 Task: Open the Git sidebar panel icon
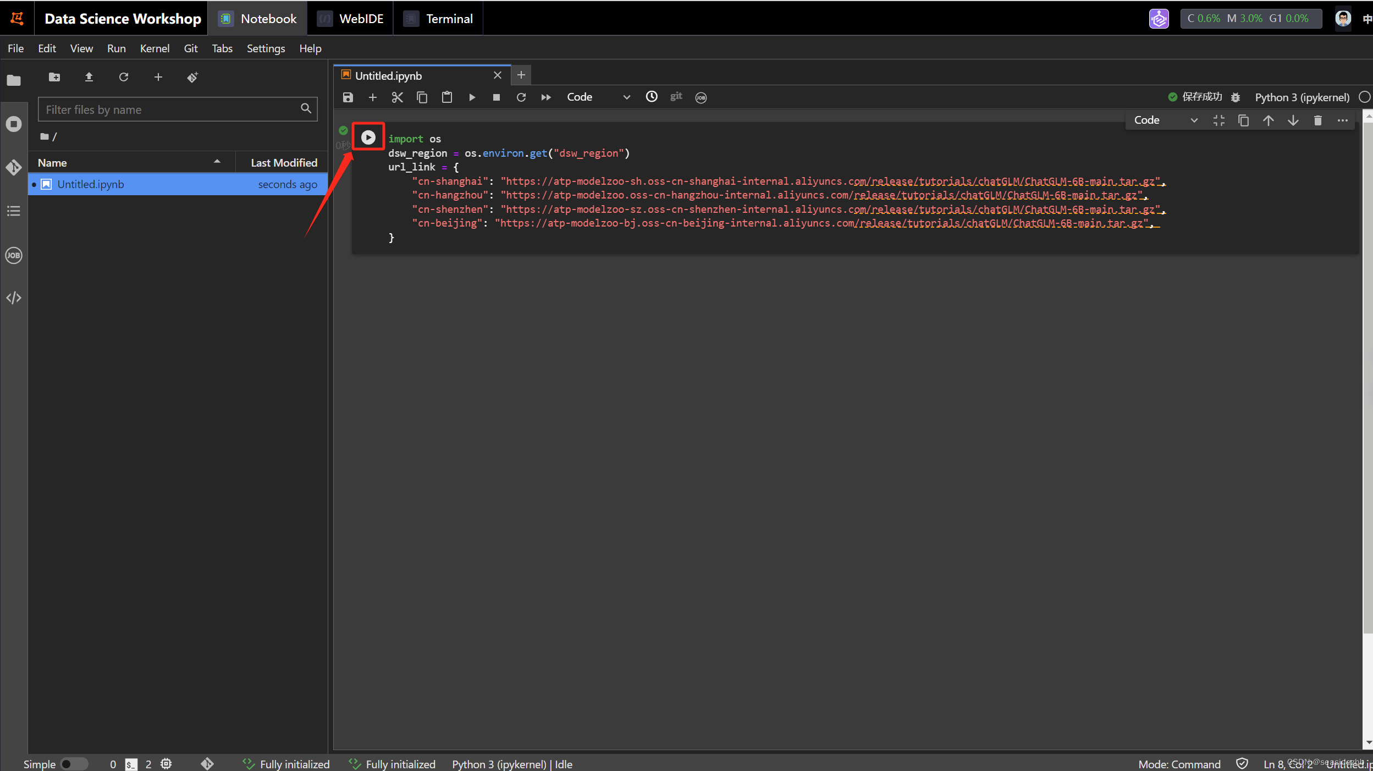14,167
